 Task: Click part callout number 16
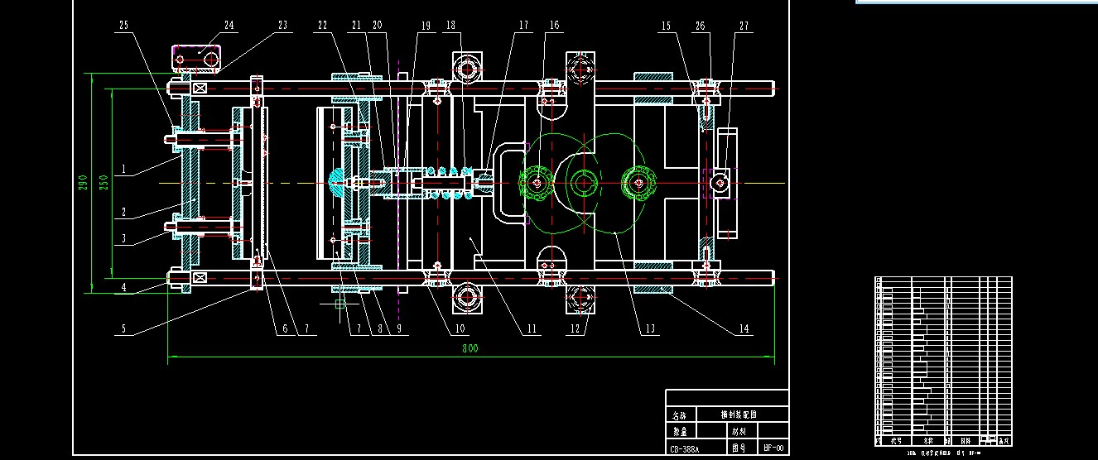point(554,26)
